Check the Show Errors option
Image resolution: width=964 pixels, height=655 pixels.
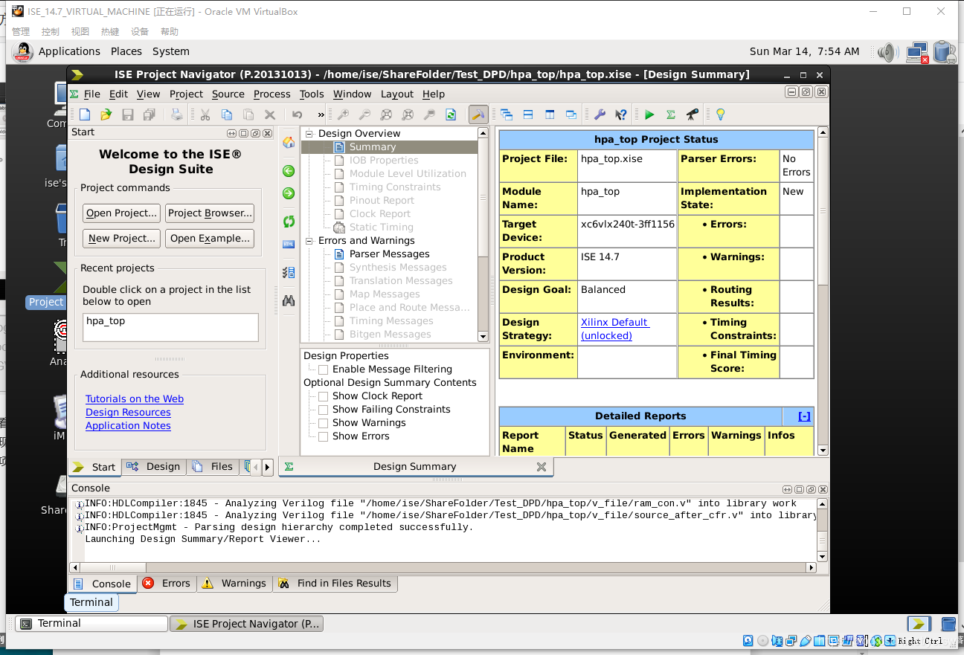323,436
